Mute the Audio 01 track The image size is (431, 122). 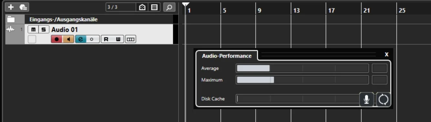click(33, 30)
